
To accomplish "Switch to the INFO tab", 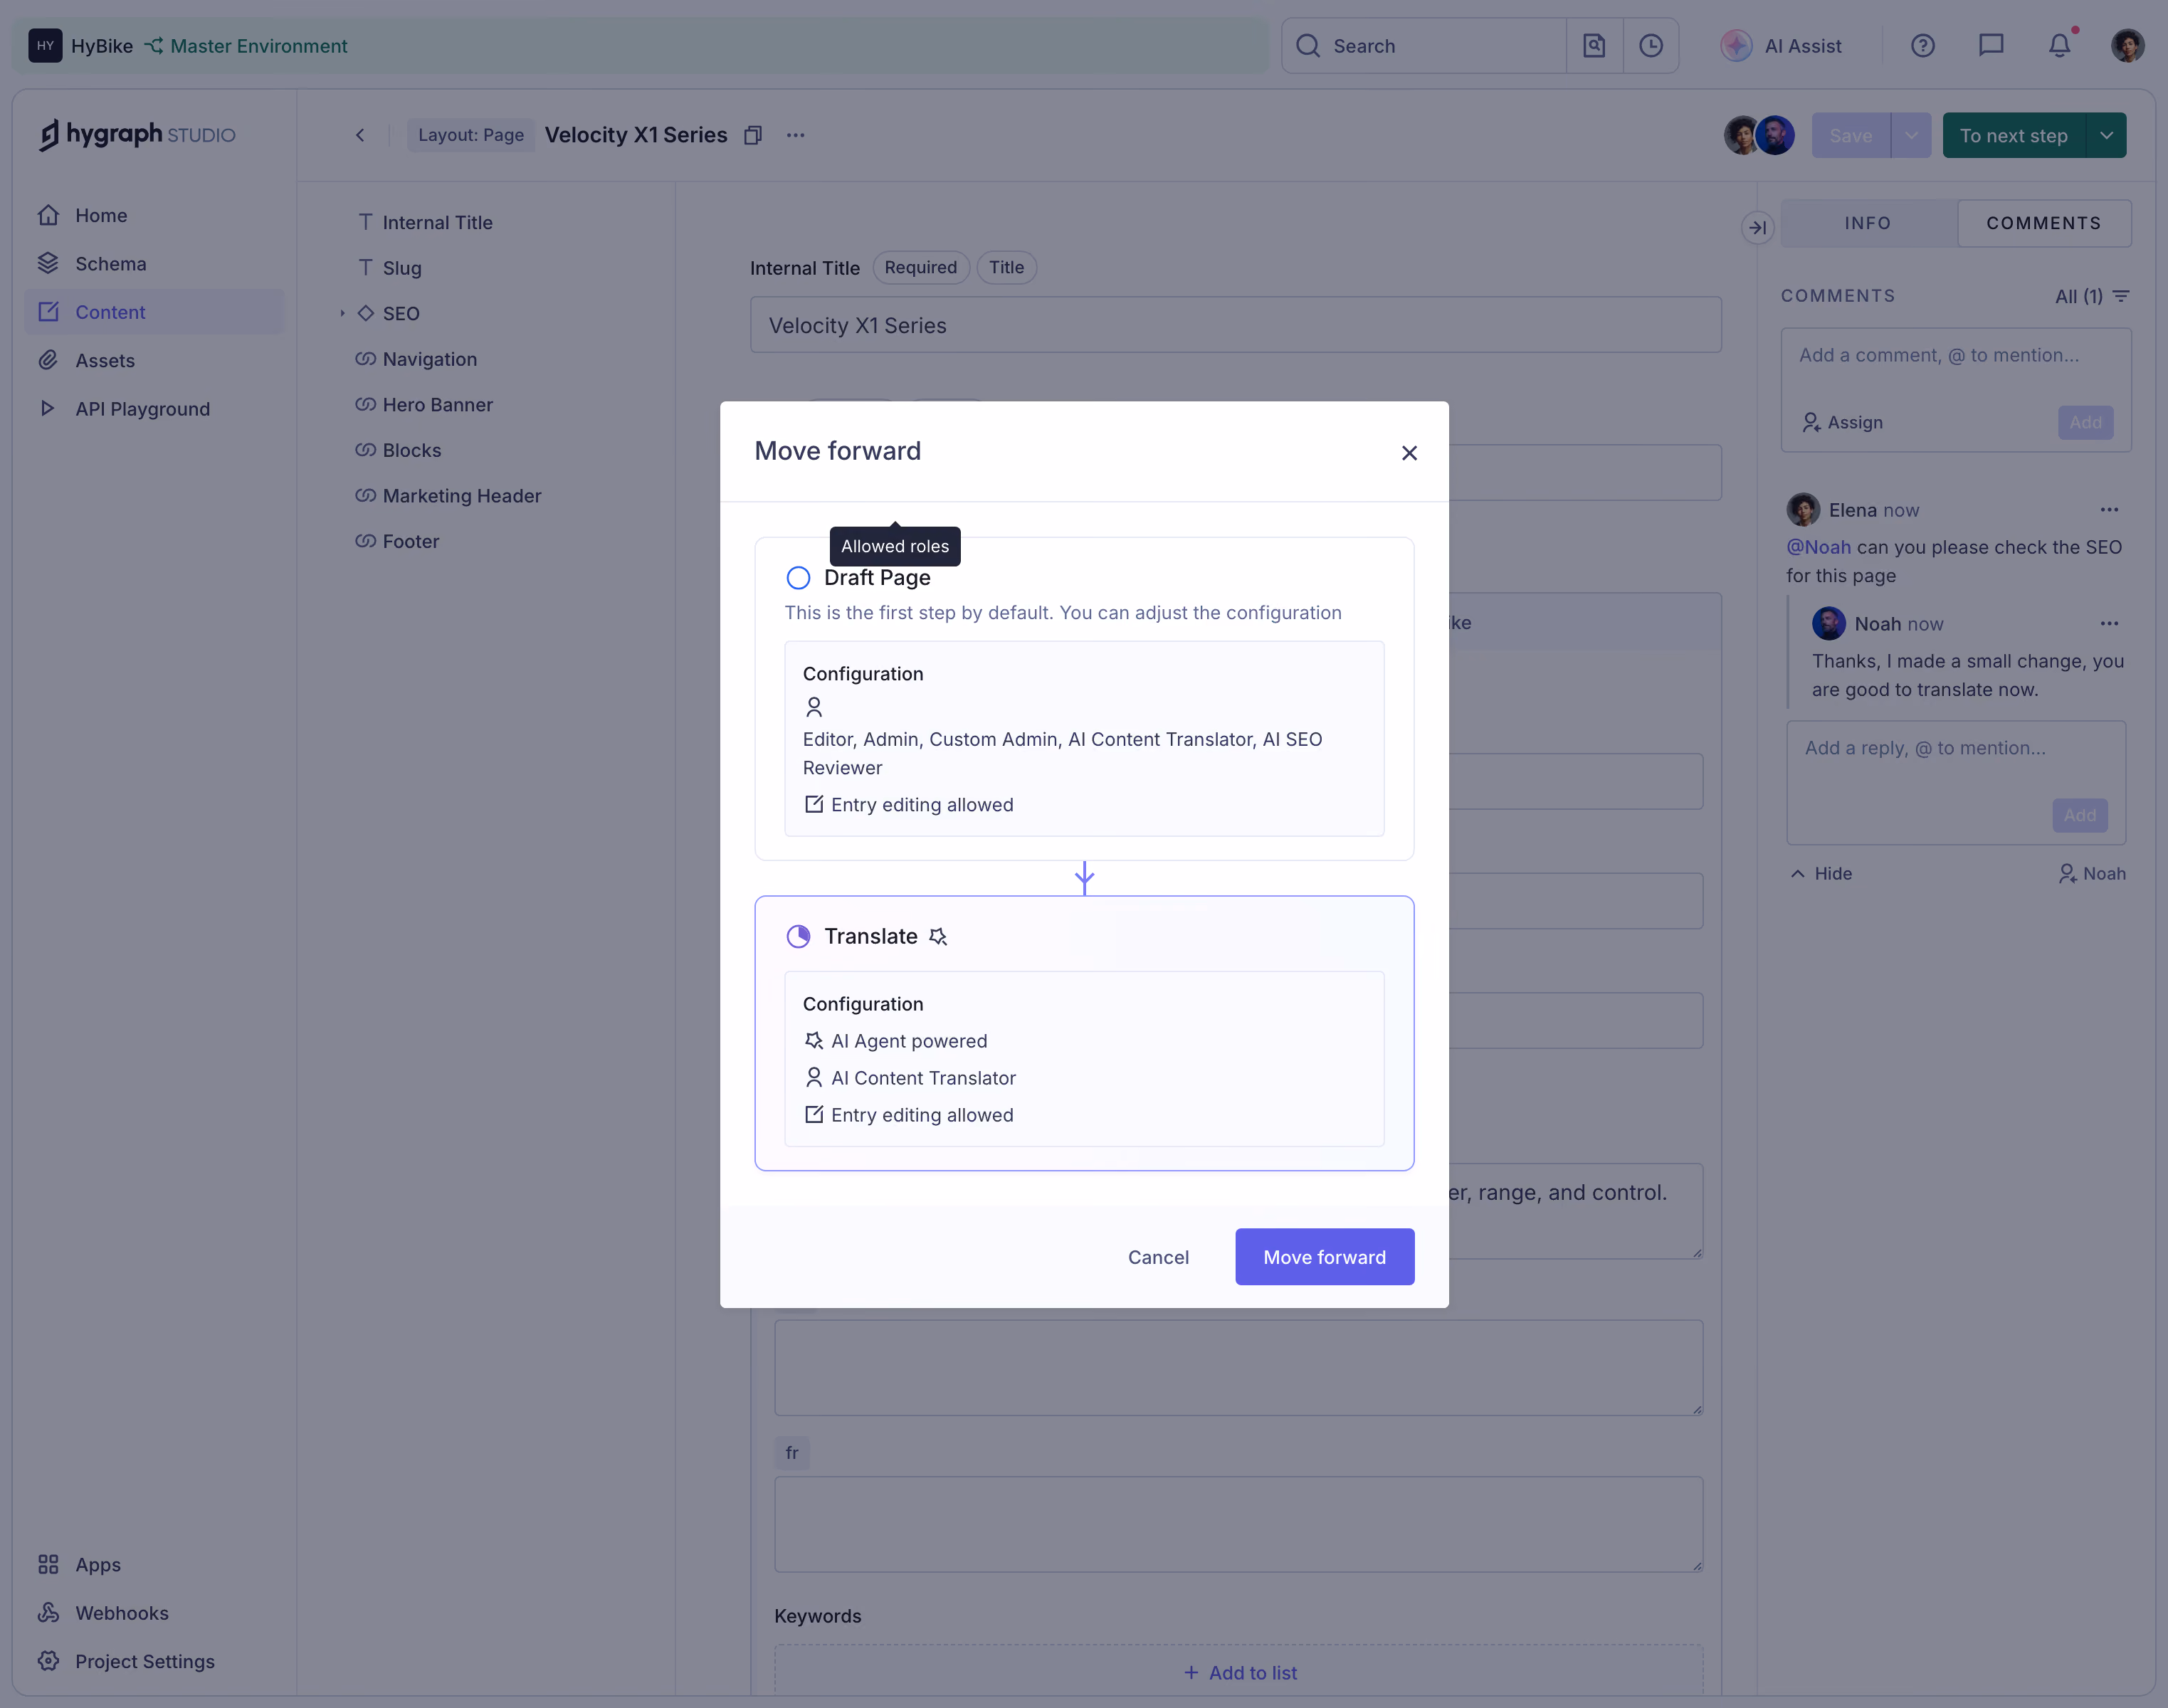I will coord(1868,223).
